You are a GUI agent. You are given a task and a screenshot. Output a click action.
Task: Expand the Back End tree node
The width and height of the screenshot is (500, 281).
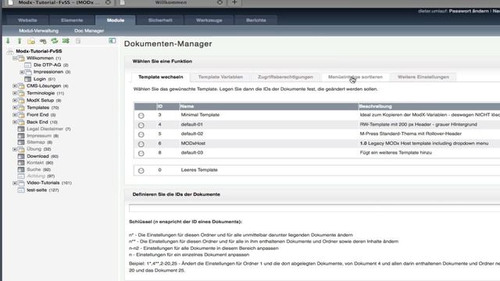(x=15, y=122)
